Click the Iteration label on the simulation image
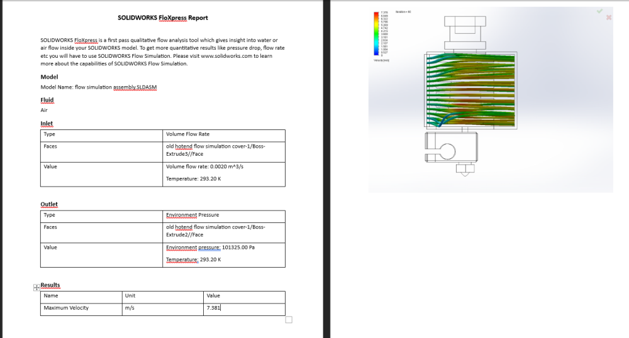The height and width of the screenshot is (338, 629). (403, 12)
